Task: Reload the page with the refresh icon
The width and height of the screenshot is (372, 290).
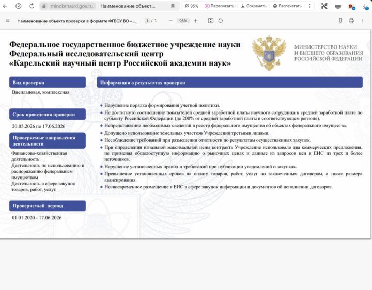Action: (x=32, y=6)
